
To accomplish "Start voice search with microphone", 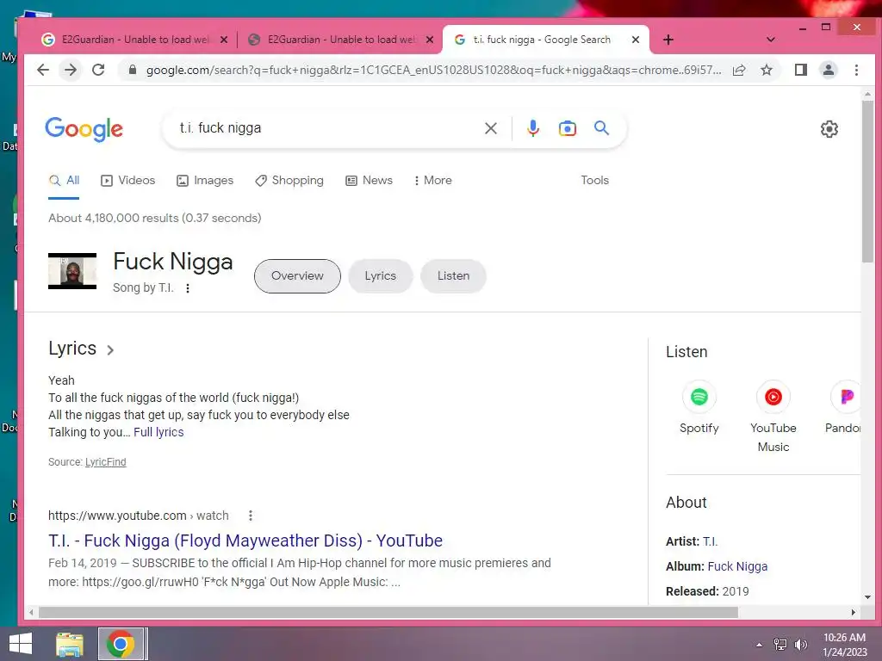I will tap(532, 128).
